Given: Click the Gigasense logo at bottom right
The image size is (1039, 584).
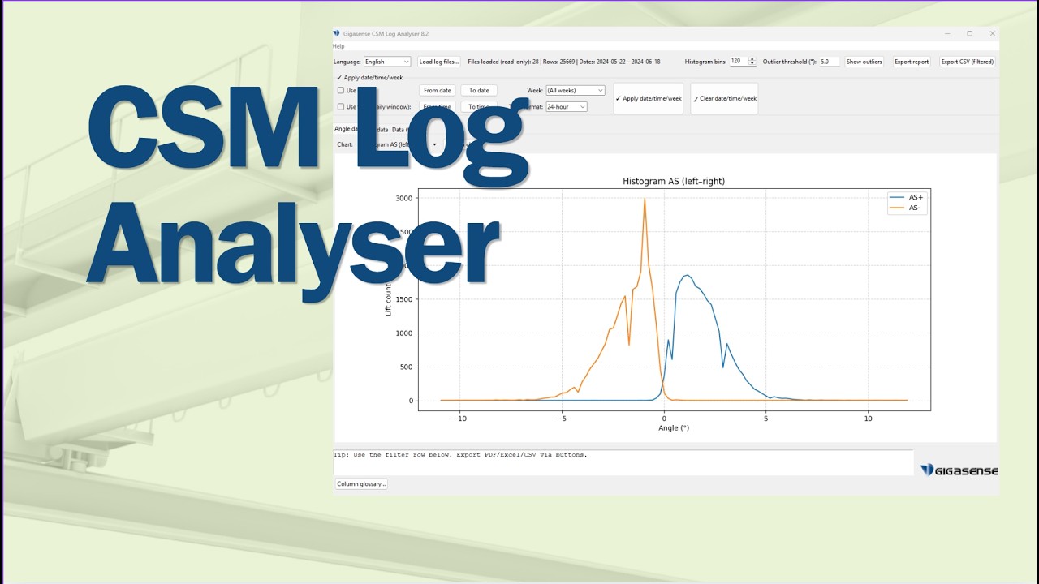Looking at the screenshot, I should pyautogui.click(x=959, y=470).
